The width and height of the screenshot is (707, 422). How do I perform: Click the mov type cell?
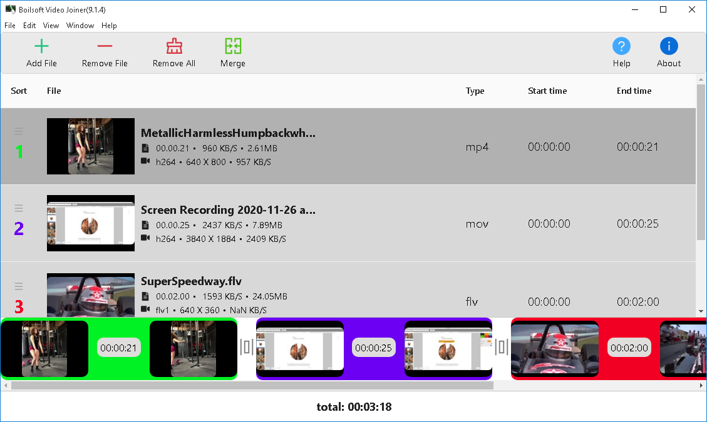coord(477,224)
